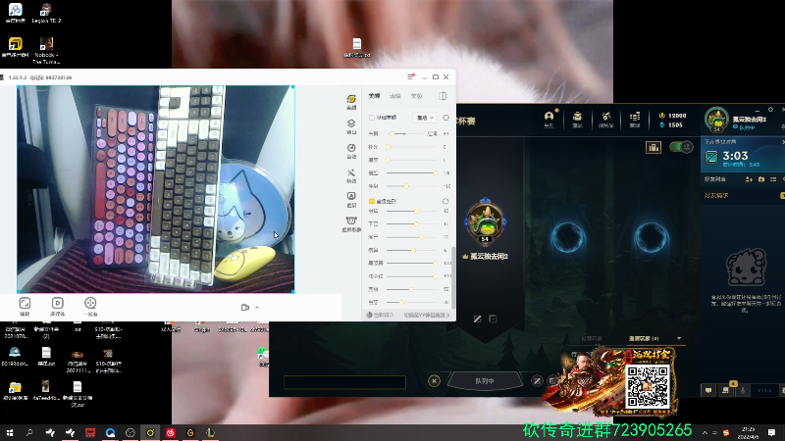Adjust the last slider at bottom of beauty panel
The height and width of the screenshot is (441, 785).
[411, 303]
